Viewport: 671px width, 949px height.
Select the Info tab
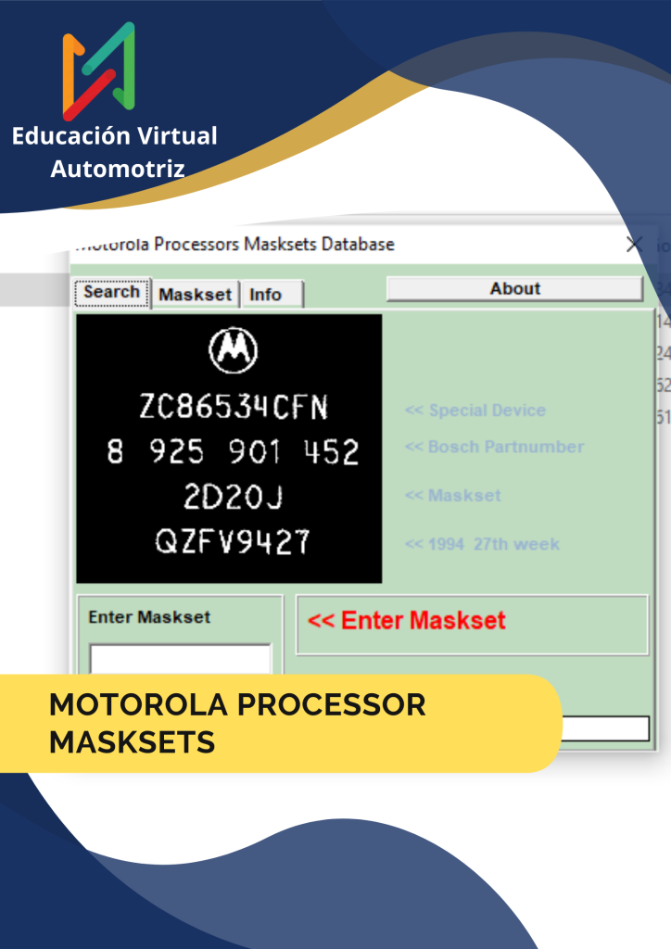[x=266, y=294]
